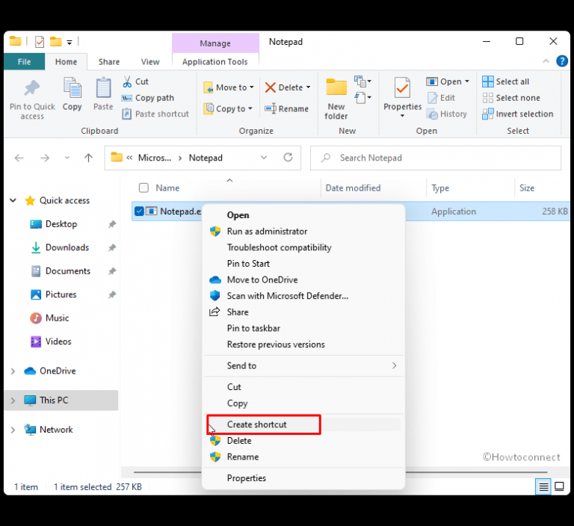
Task: Open the Help question mark icon
Action: coord(562,61)
